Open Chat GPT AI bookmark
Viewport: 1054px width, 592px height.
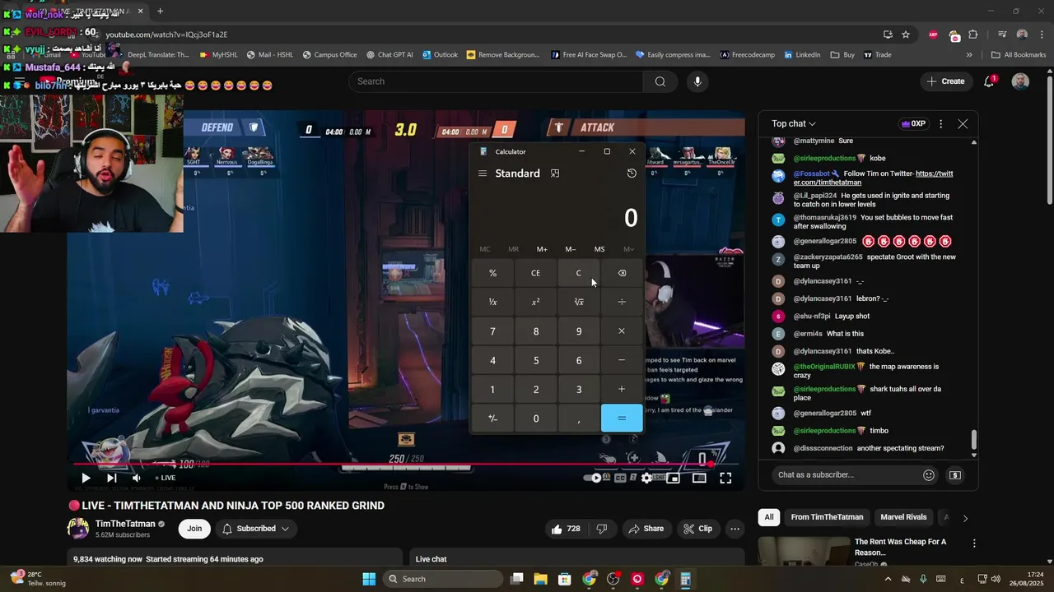click(389, 55)
